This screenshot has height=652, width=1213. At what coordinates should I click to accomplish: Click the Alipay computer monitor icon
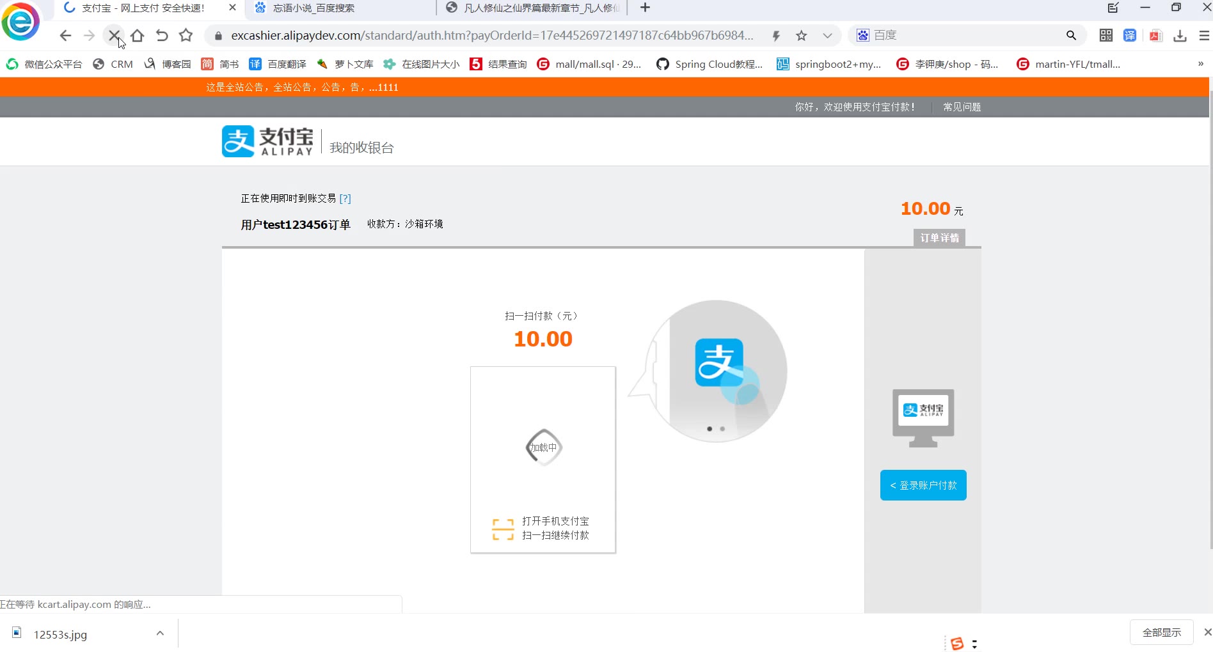click(x=923, y=417)
